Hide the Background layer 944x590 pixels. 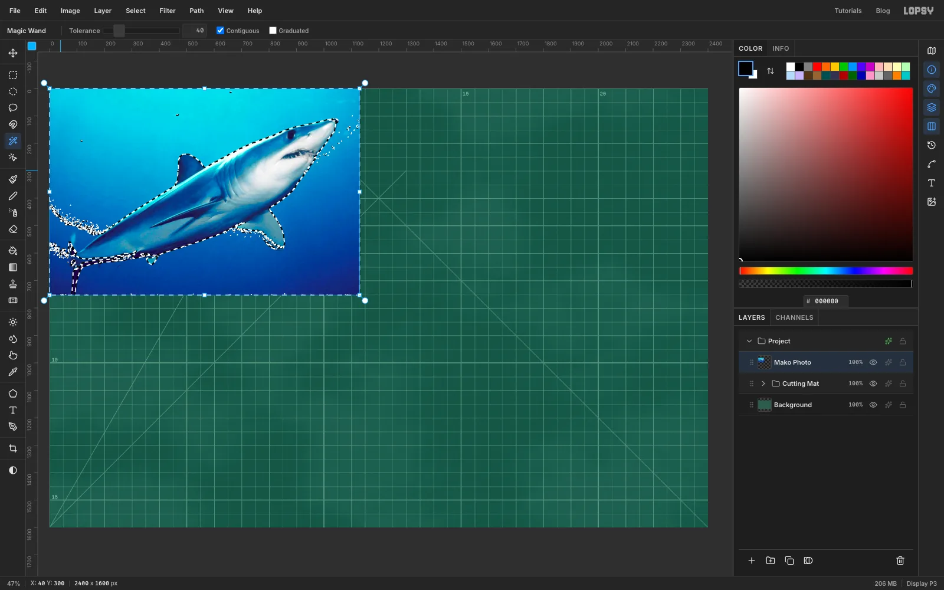click(x=873, y=405)
